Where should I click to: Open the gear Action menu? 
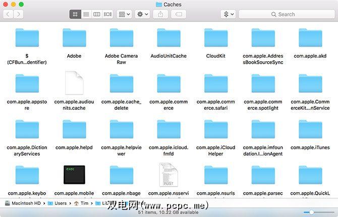[x=142, y=14]
